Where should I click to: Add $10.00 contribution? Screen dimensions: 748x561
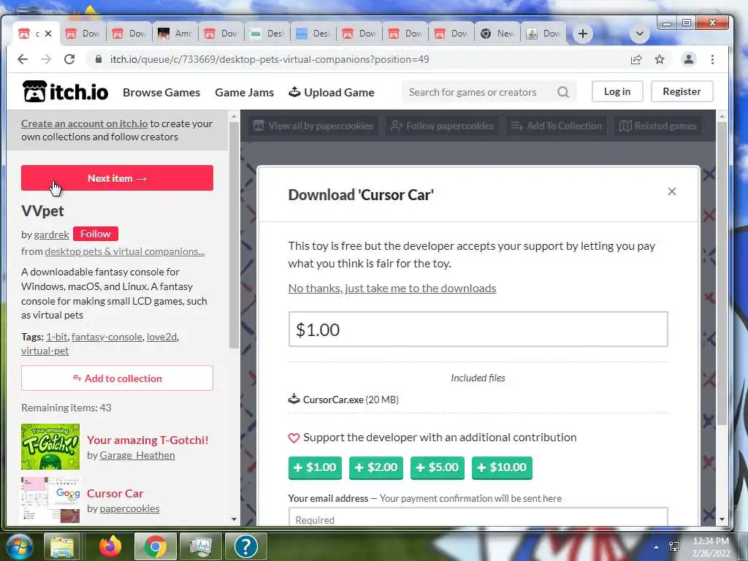[x=502, y=467]
